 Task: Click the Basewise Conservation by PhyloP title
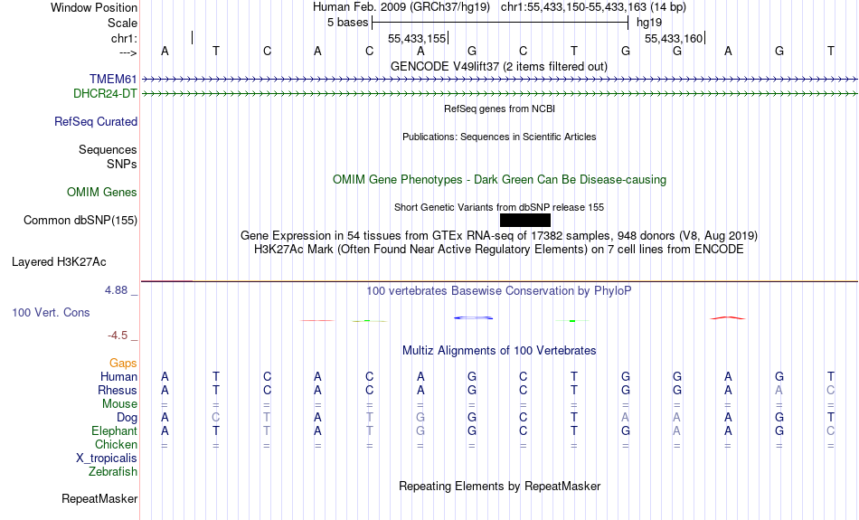coord(499,291)
